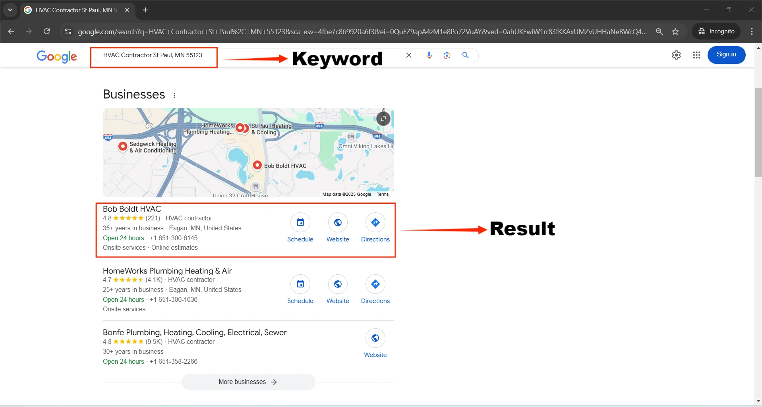This screenshot has width=762, height=407.
Task: Click the map thumbnail
Action: tap(248, 152)
